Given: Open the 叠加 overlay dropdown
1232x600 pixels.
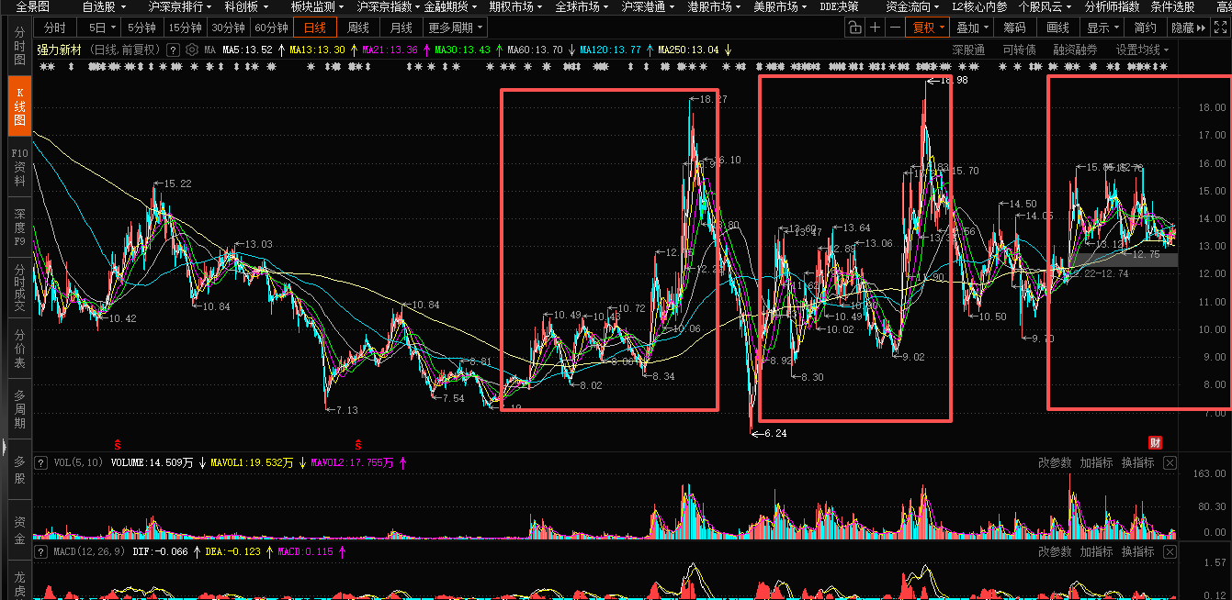Looking at the screenshot, I should [971, 28].
